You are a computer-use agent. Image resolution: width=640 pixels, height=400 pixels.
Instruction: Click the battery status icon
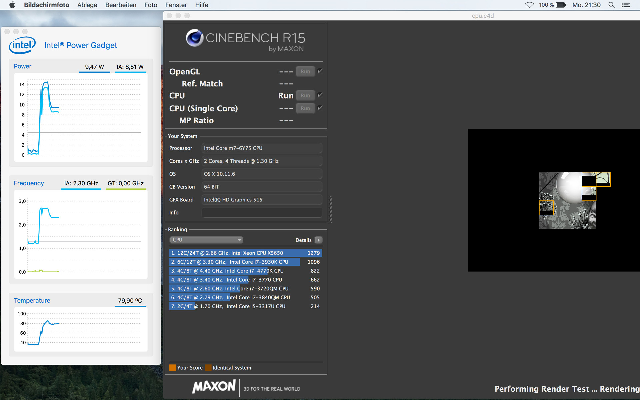pos(561,5)
